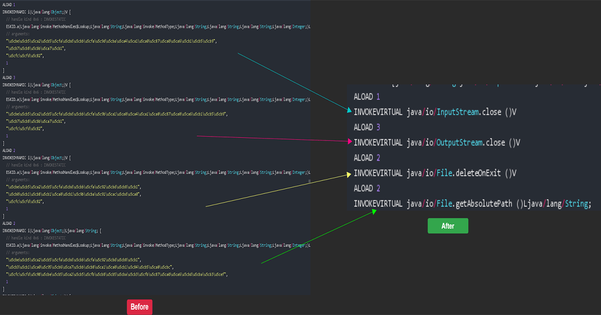Select the File.getAbsolutePath line
Viewport: 601px width, 315px height.
click(x=473, y=203)
